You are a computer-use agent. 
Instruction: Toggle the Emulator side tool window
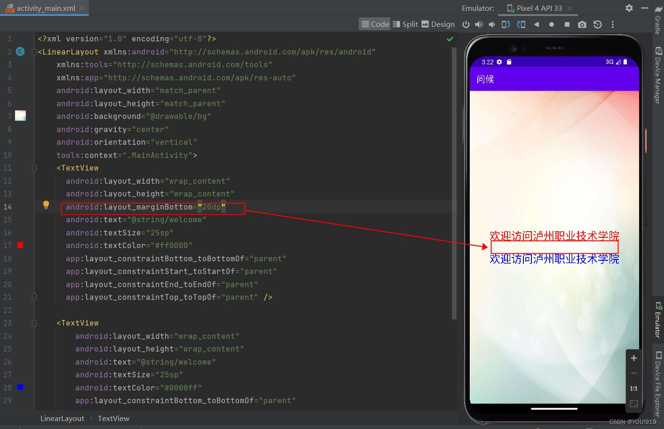(x=658, y=320)
